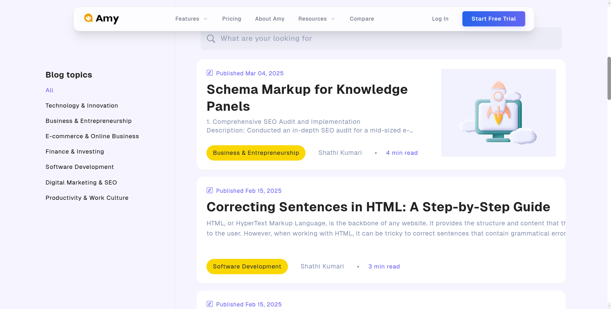Open Schema Markup for Knowledge Panels article

[x=307, y=98]
